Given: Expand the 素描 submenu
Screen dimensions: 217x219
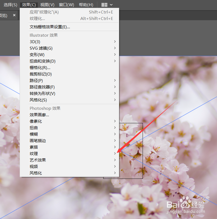Looking at the screenshot, I should click(70, 147).
